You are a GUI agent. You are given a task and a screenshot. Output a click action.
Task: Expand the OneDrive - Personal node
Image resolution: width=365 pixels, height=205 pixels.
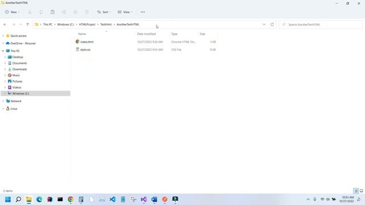[3, 43]
